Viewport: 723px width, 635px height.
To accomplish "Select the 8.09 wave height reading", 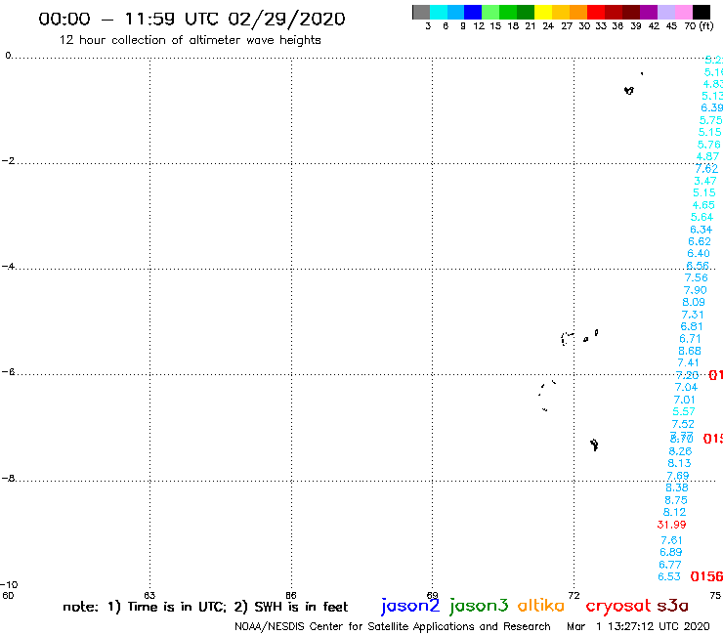I will [694, 302].
